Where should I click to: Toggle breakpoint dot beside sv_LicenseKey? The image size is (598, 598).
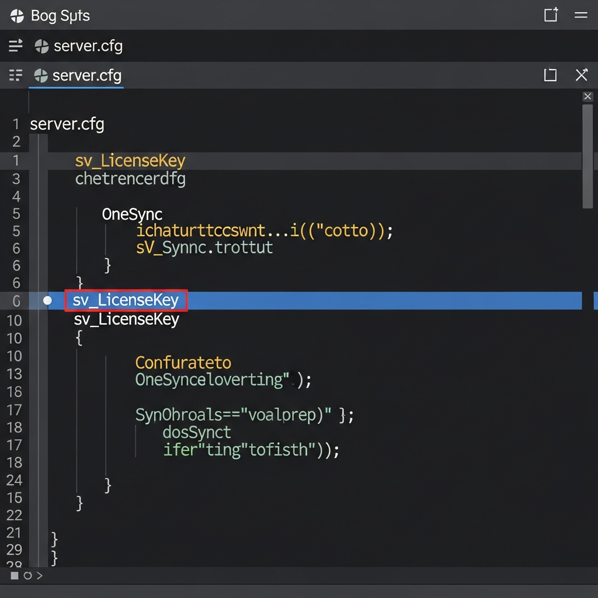47,301
